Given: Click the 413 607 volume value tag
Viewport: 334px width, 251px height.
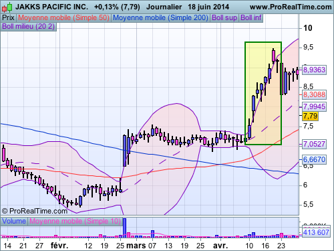Looking at the screenshot, I should pyautogui.click(x=316, y=232).
